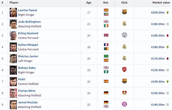
Task: Click the Norway flag in Haaland's row
Action: coord(106,35)
